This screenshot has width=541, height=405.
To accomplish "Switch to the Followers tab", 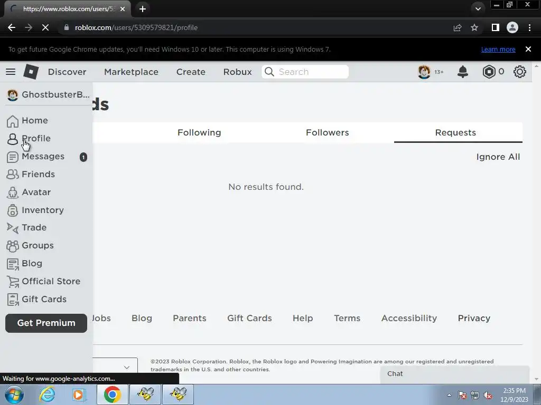I will [328, 132].
